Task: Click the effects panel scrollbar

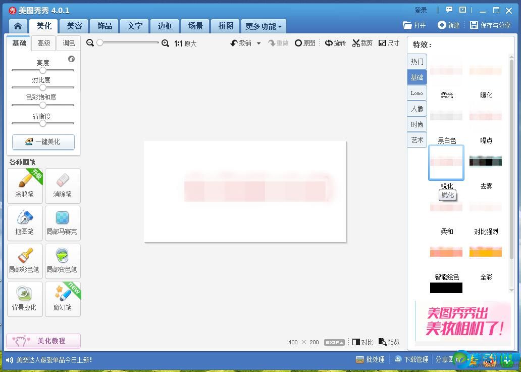Action: click(511, 158)
